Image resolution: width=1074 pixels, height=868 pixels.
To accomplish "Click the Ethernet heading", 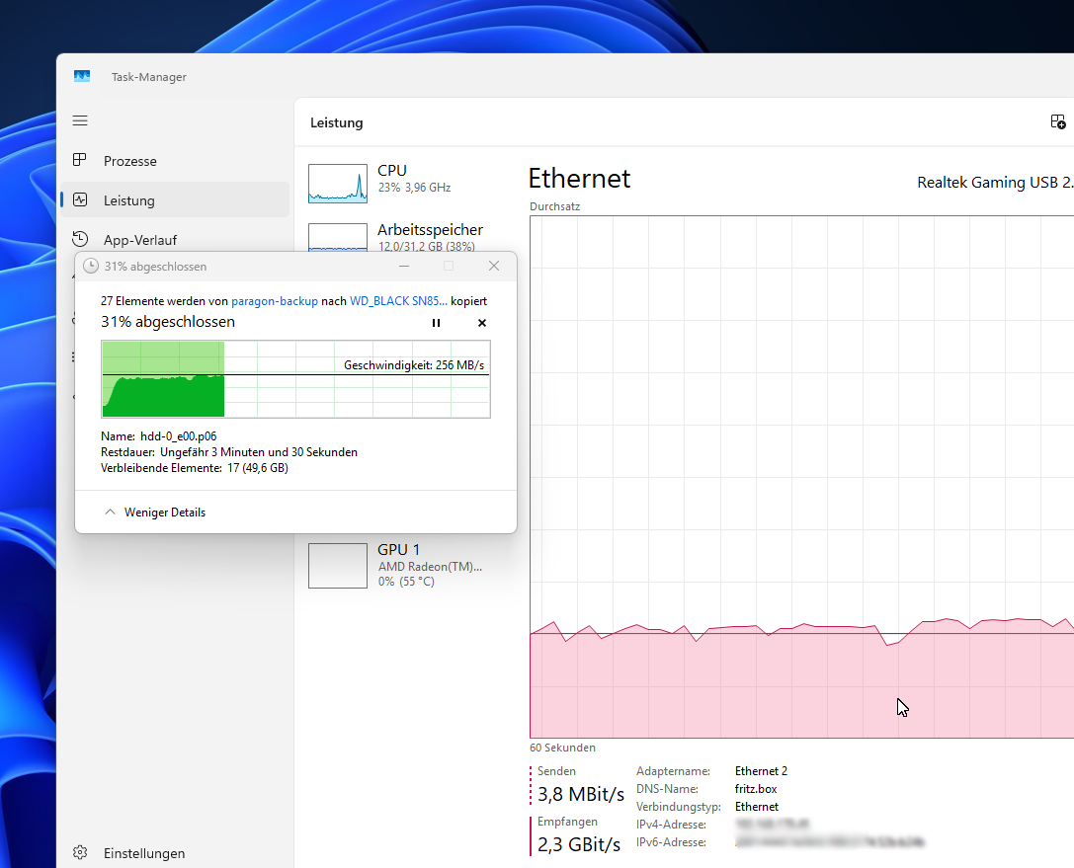I will point(579,179).
